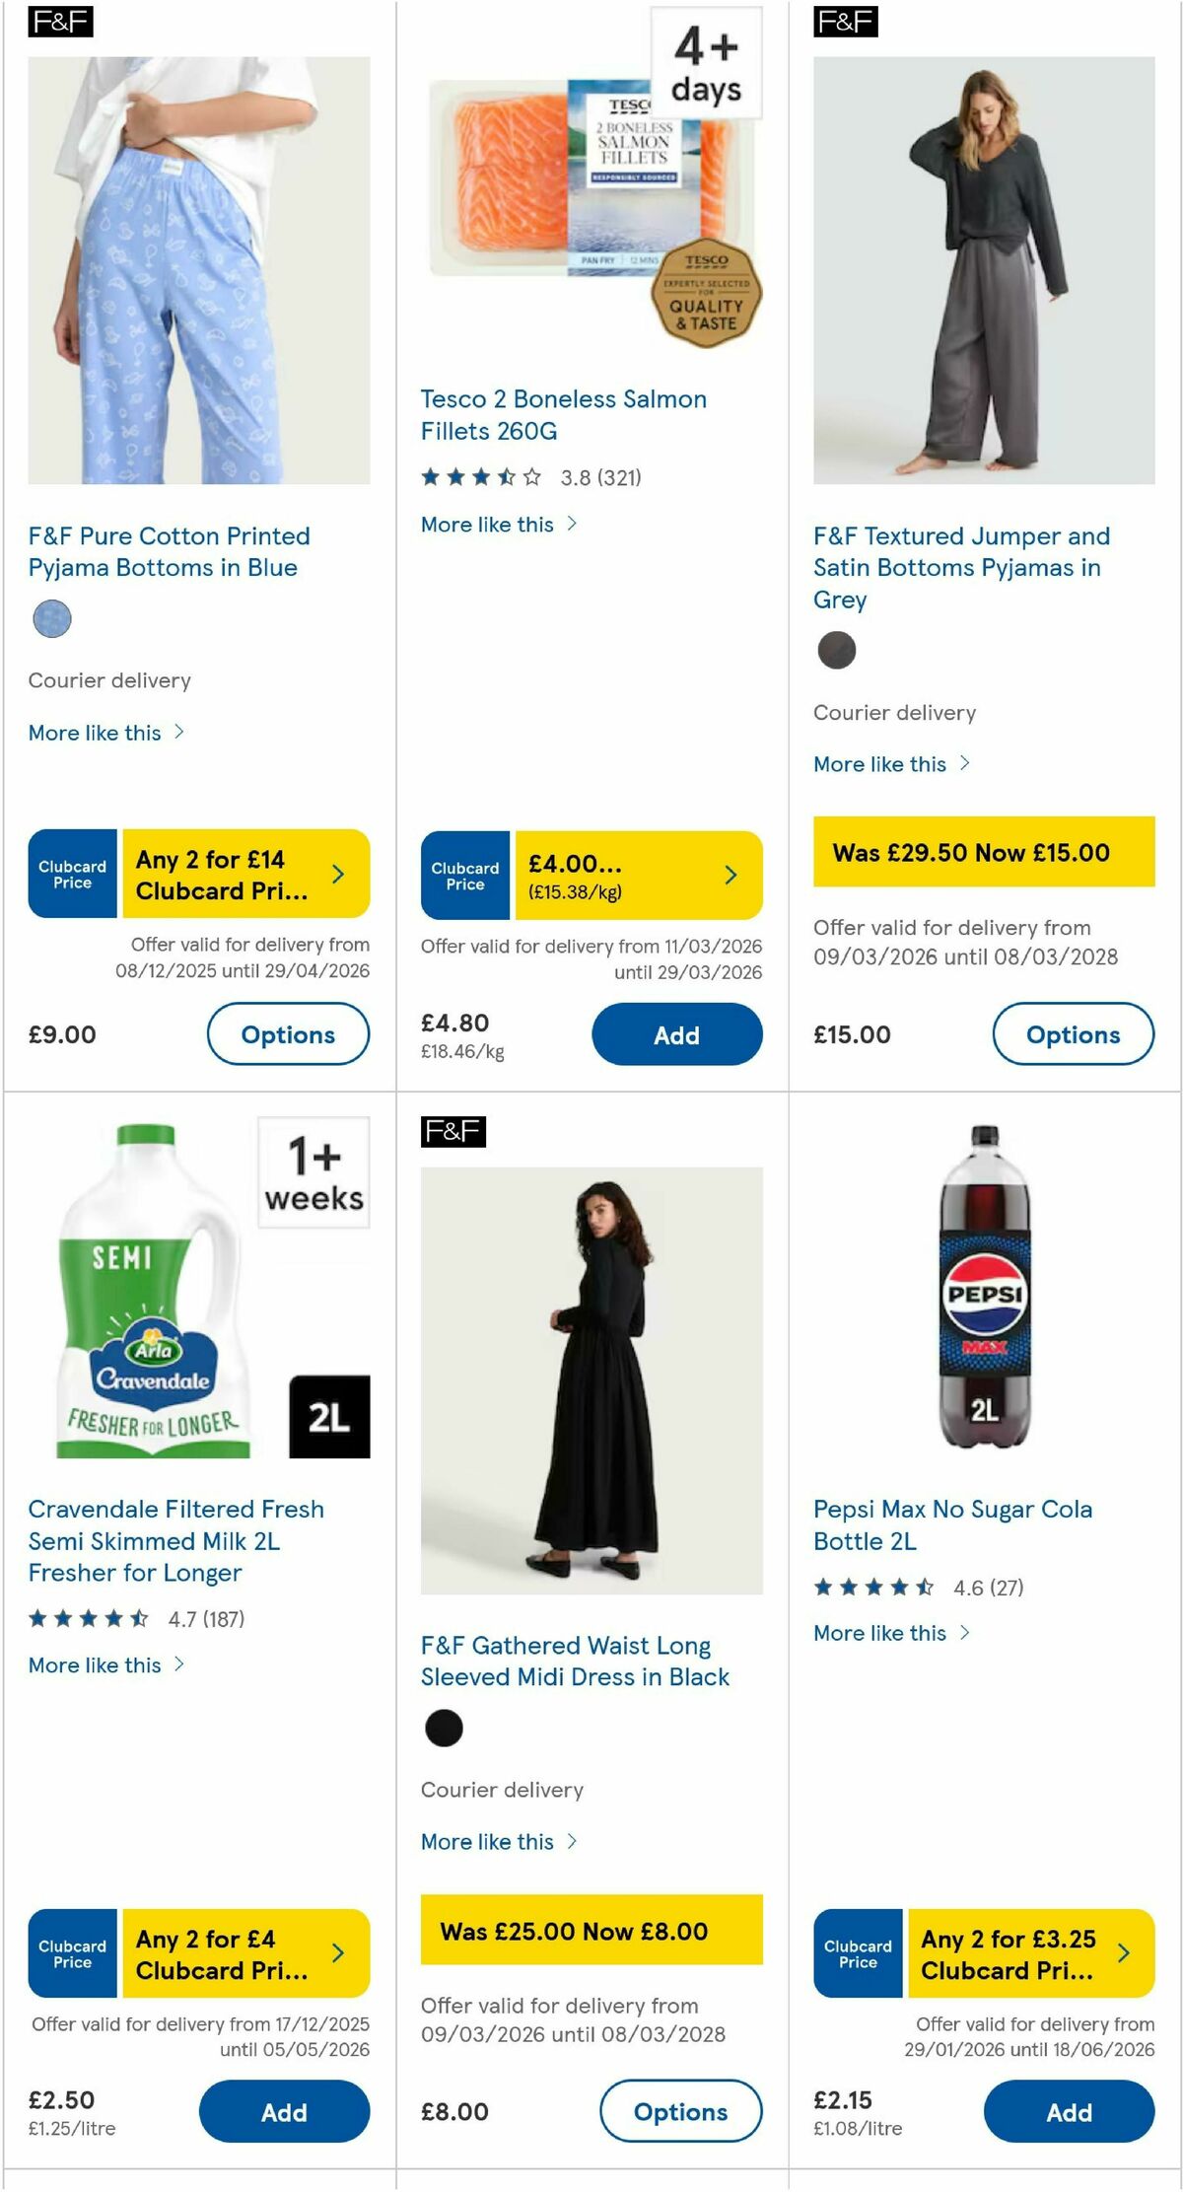Open the Clubcard Price banner for salmon fillets

pos(590,874)
